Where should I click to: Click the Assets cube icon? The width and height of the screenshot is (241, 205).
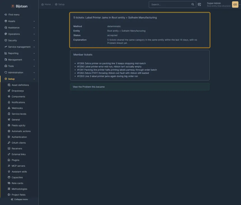click(x=6, y=21)
